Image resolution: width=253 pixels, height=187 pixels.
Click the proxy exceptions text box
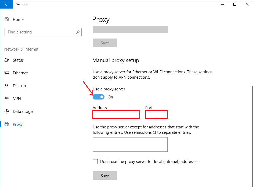pyautogui.click(x=130, y=144)
